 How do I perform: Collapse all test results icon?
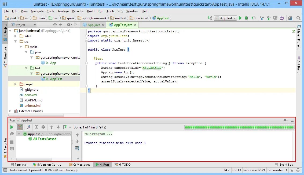point(43,127)
